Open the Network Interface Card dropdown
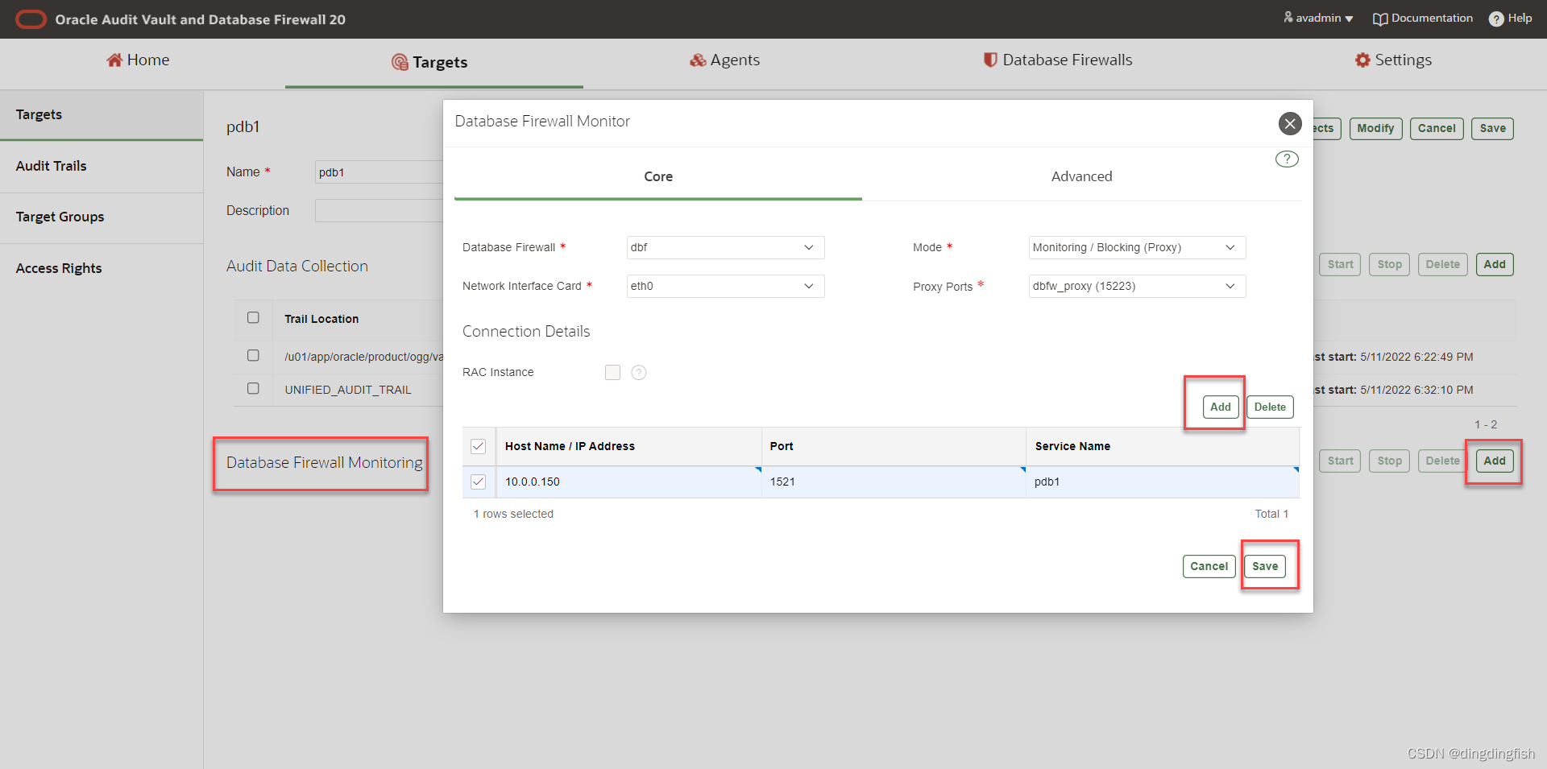This screenshot has width=1547, height=769. click(725, 286)
